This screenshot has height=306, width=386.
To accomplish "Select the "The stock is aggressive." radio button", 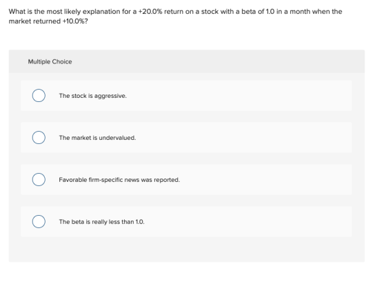I will 39,96.
